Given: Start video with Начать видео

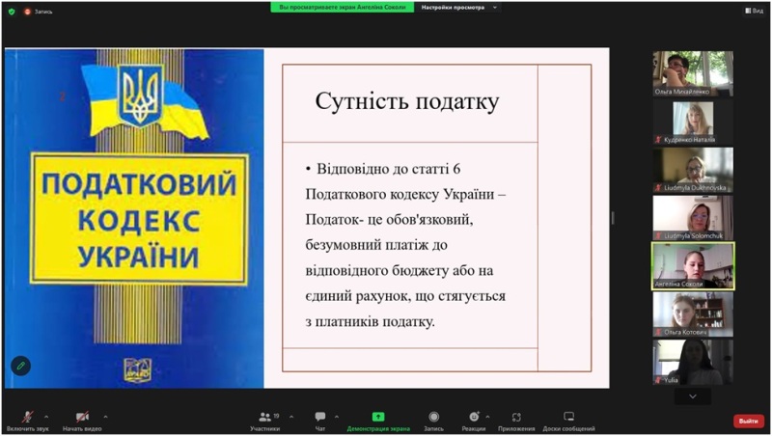Looking at the screenshot, I should click(82, 422).
